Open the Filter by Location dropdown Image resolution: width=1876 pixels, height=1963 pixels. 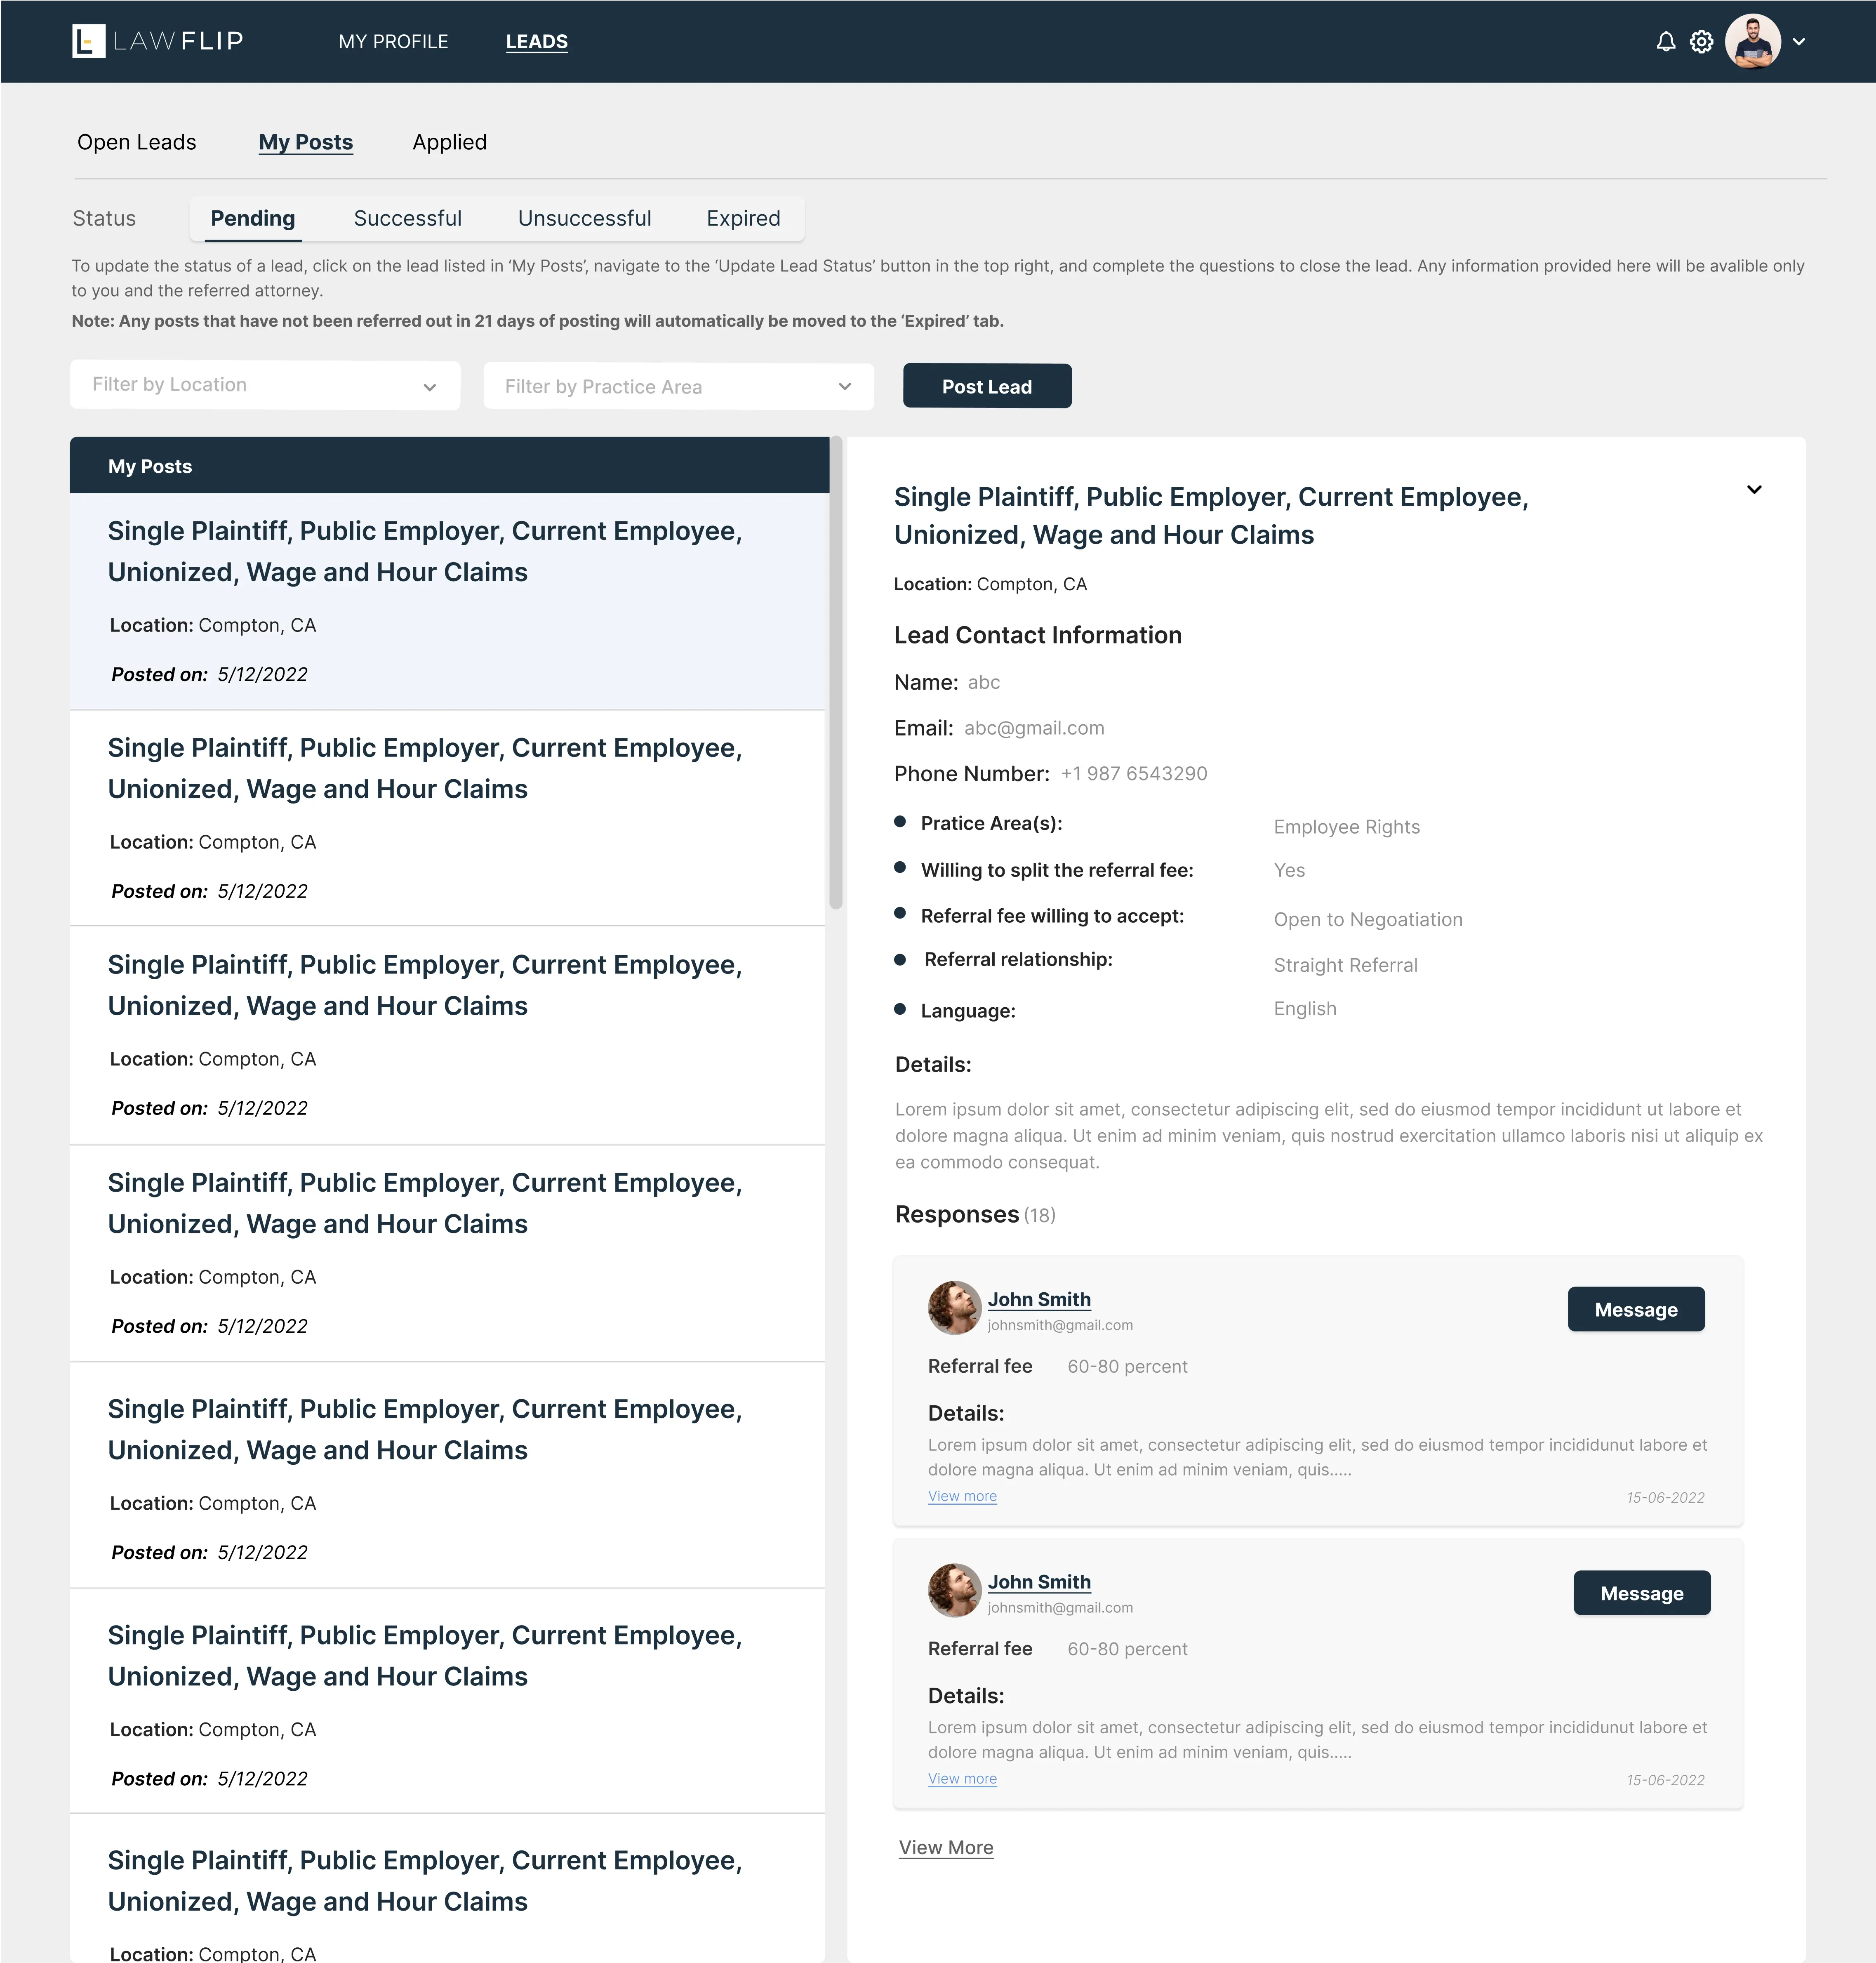[x=265, y=385]
